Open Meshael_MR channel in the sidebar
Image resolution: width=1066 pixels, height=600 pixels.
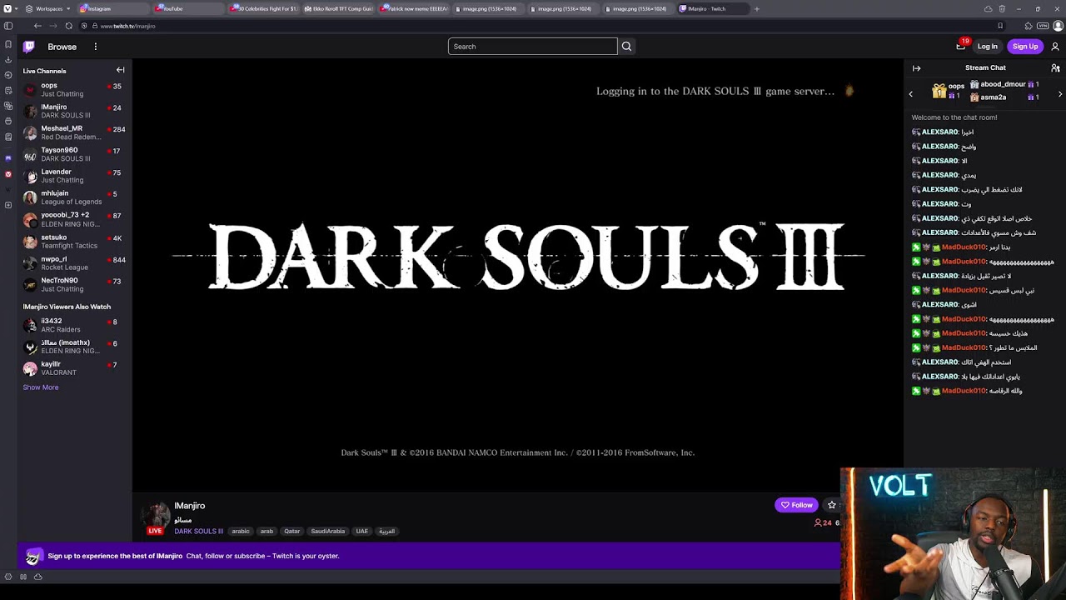73,132
